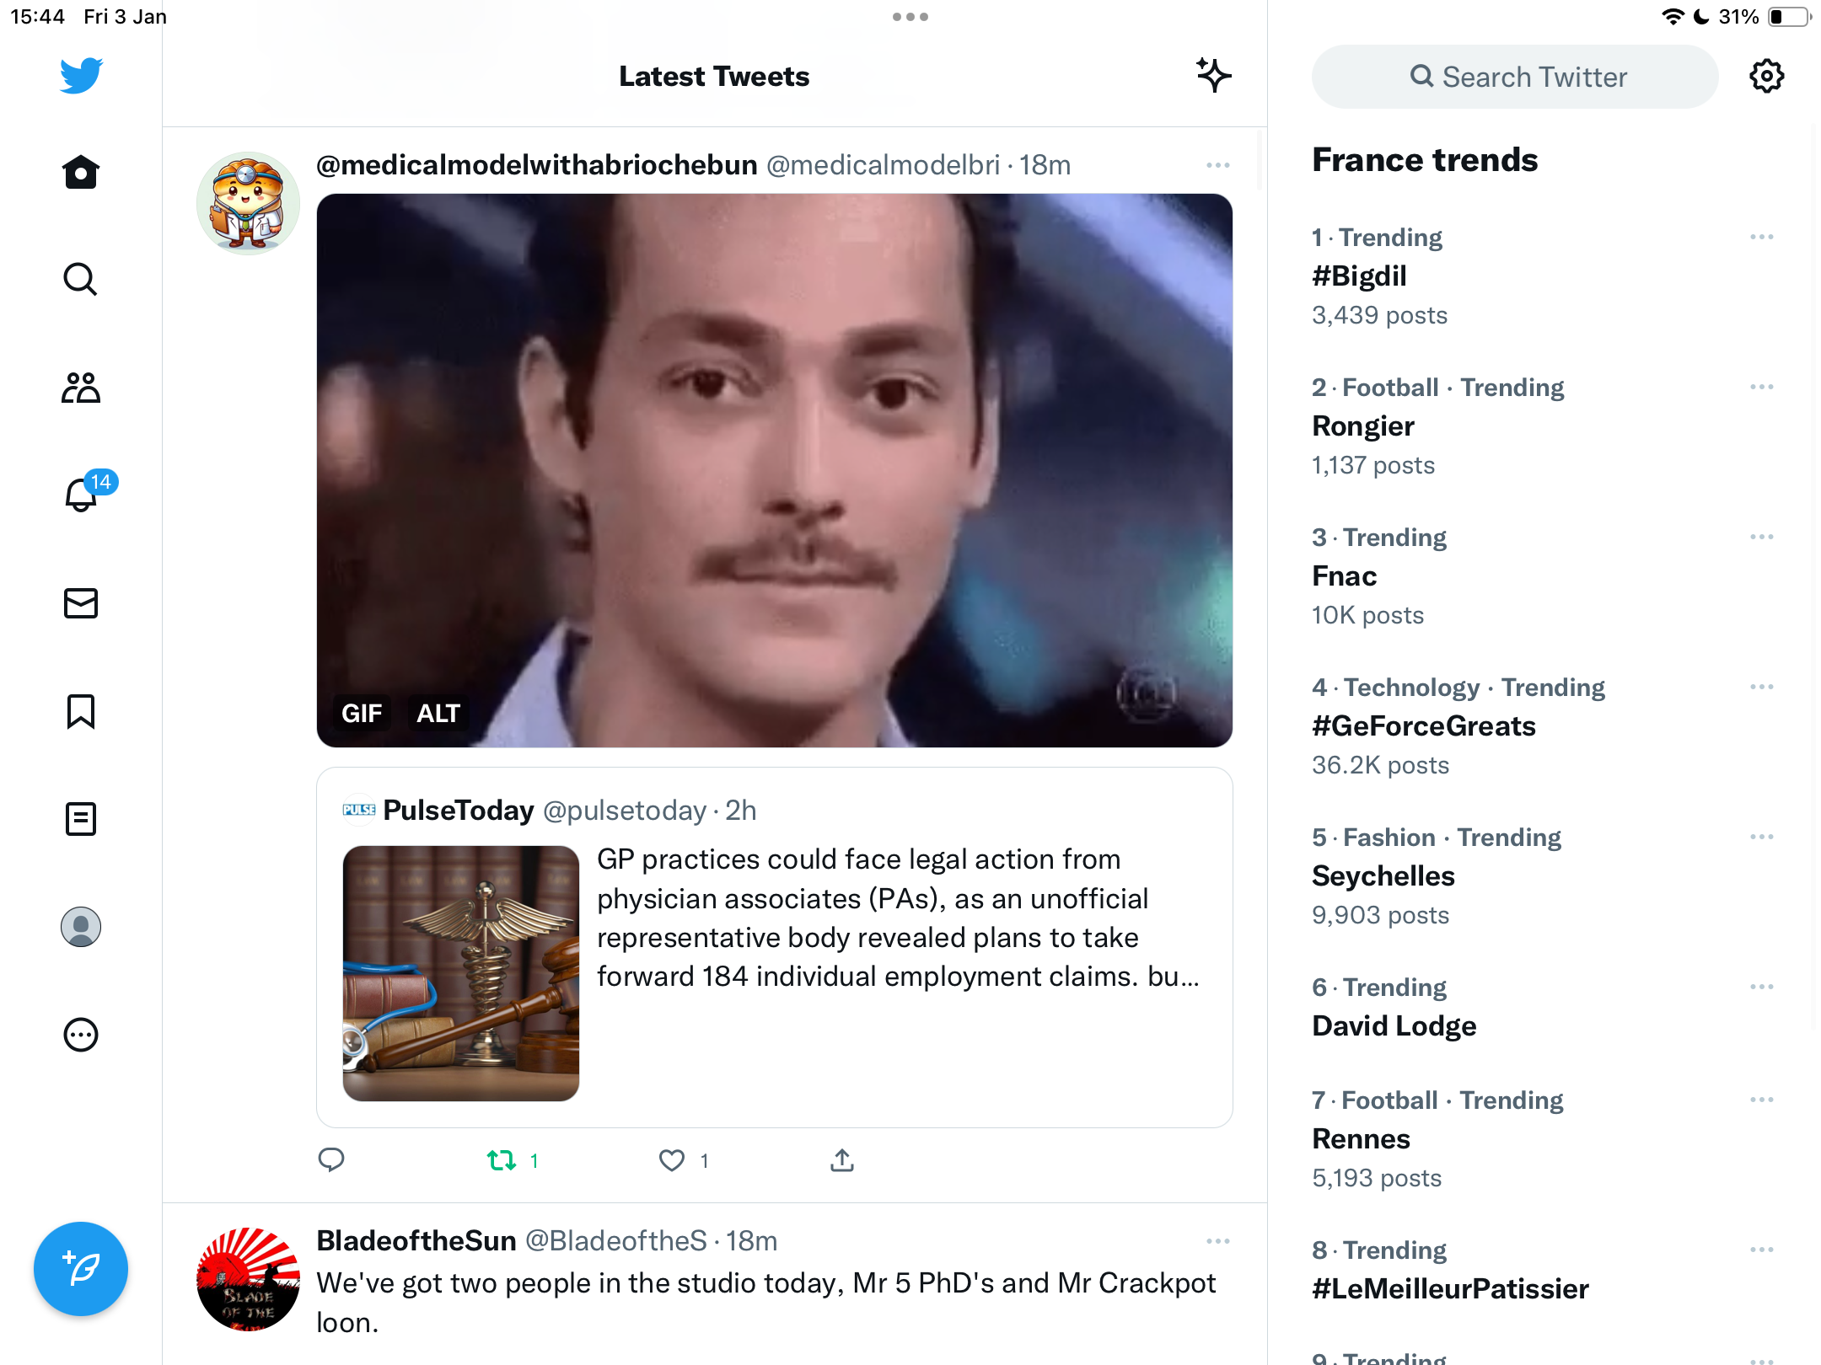Open options for Rennes trend
This screenshot has width=1821, height=1365.
click(1762, 1100)
